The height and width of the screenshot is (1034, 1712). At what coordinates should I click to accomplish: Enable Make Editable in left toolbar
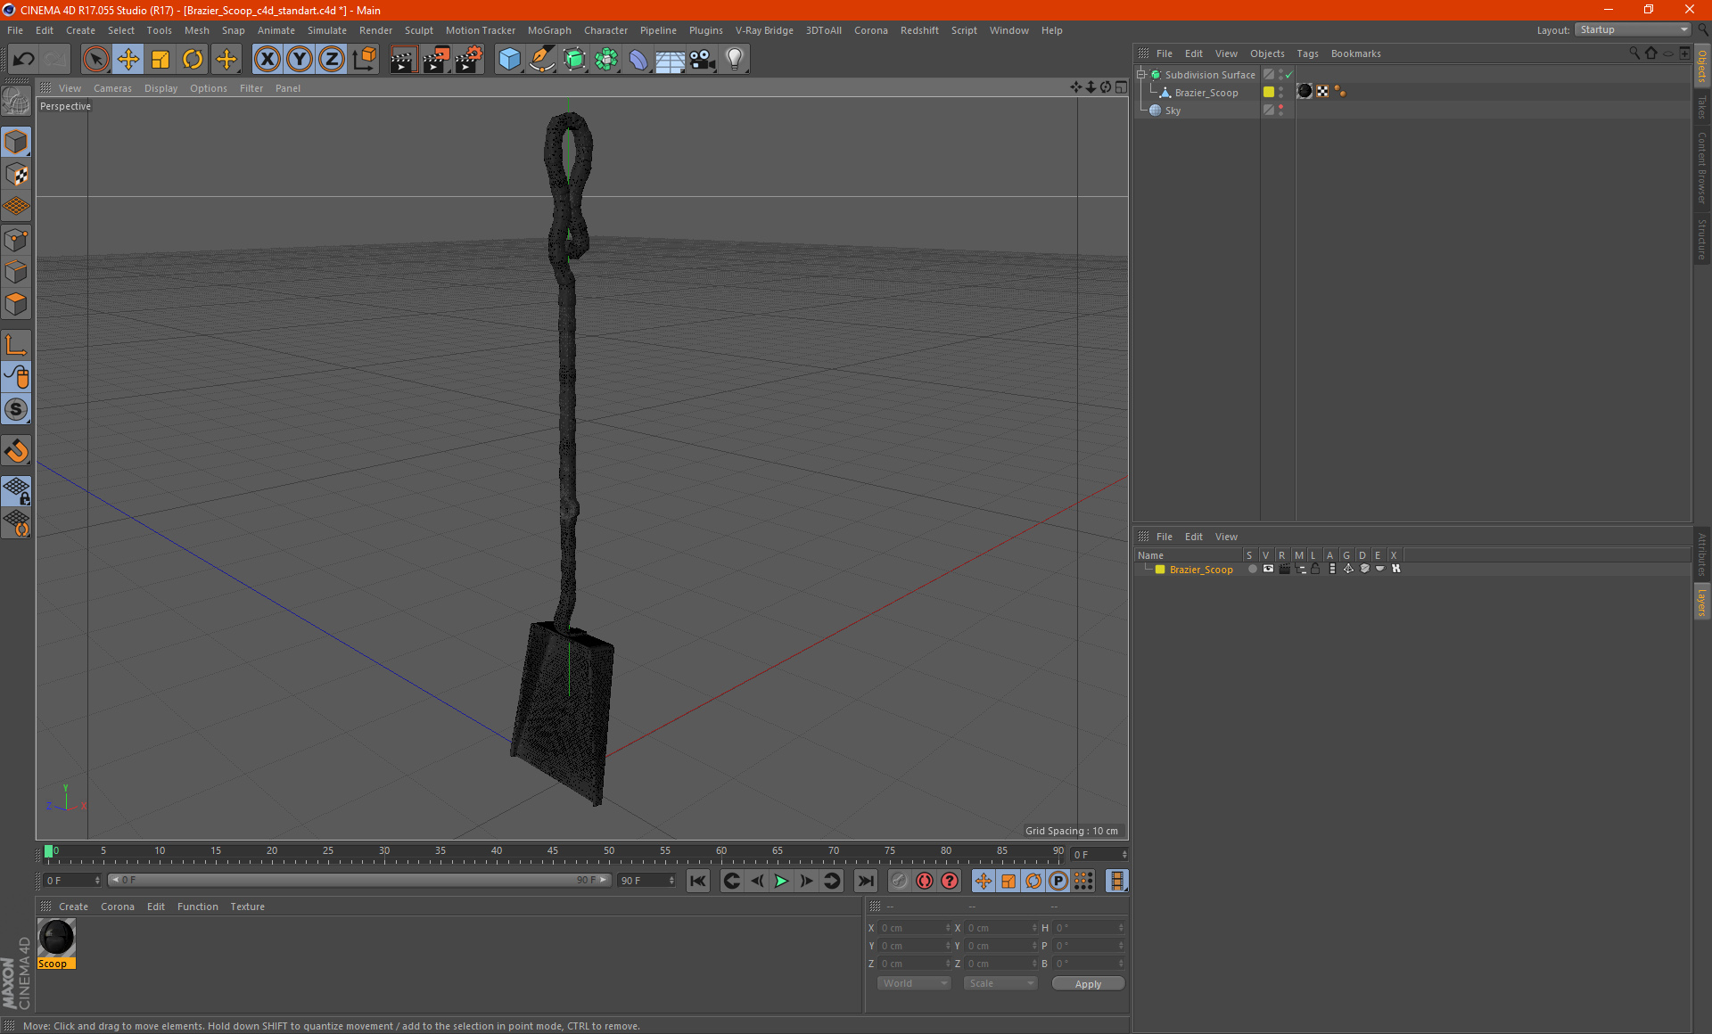pyautogui.click(x=16, y=101)
